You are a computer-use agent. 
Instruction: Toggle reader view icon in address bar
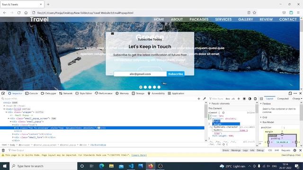click(249, 13)
